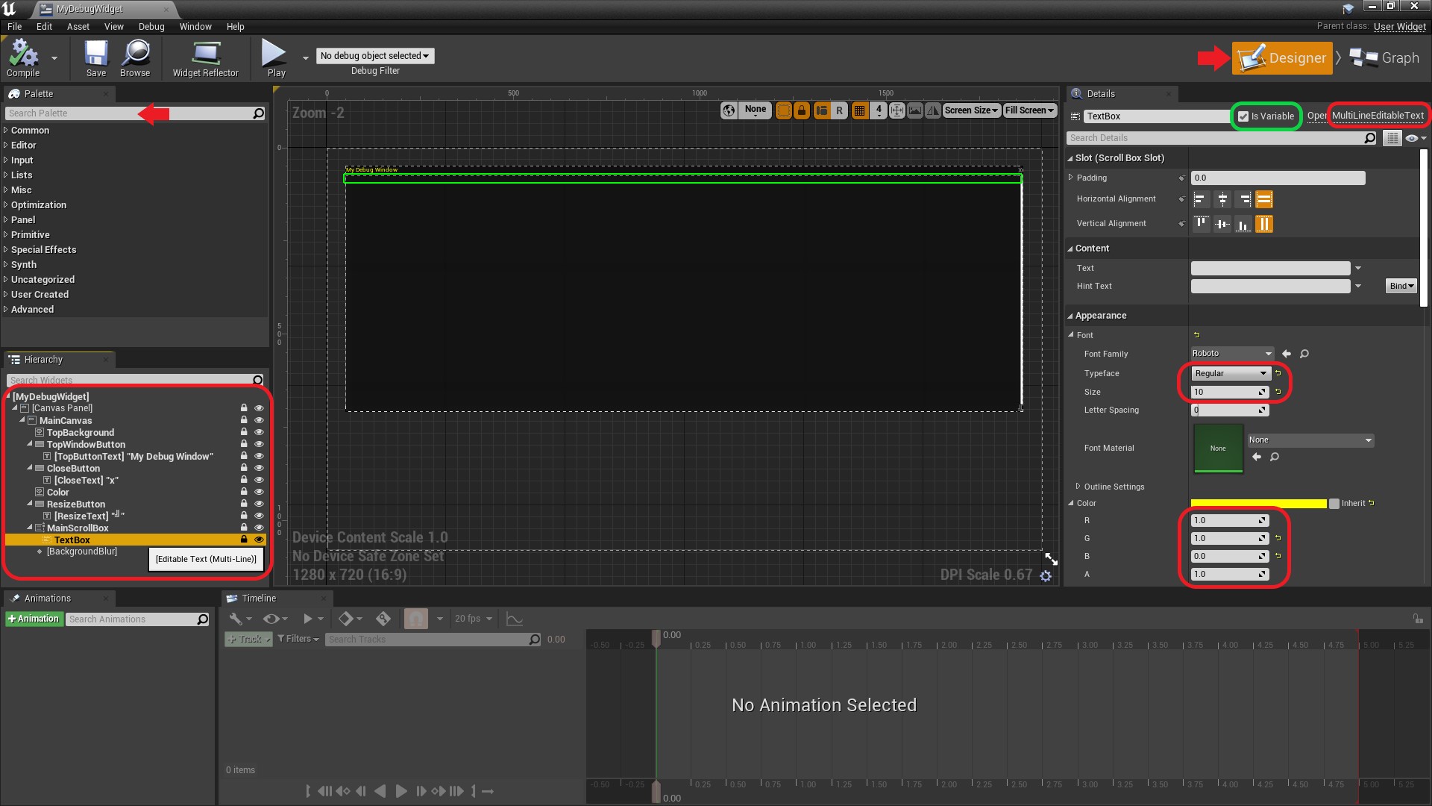The image size is (1432, 806).
Task: Toggle the Color Inherit checkbox
Action: point(1334,504)
